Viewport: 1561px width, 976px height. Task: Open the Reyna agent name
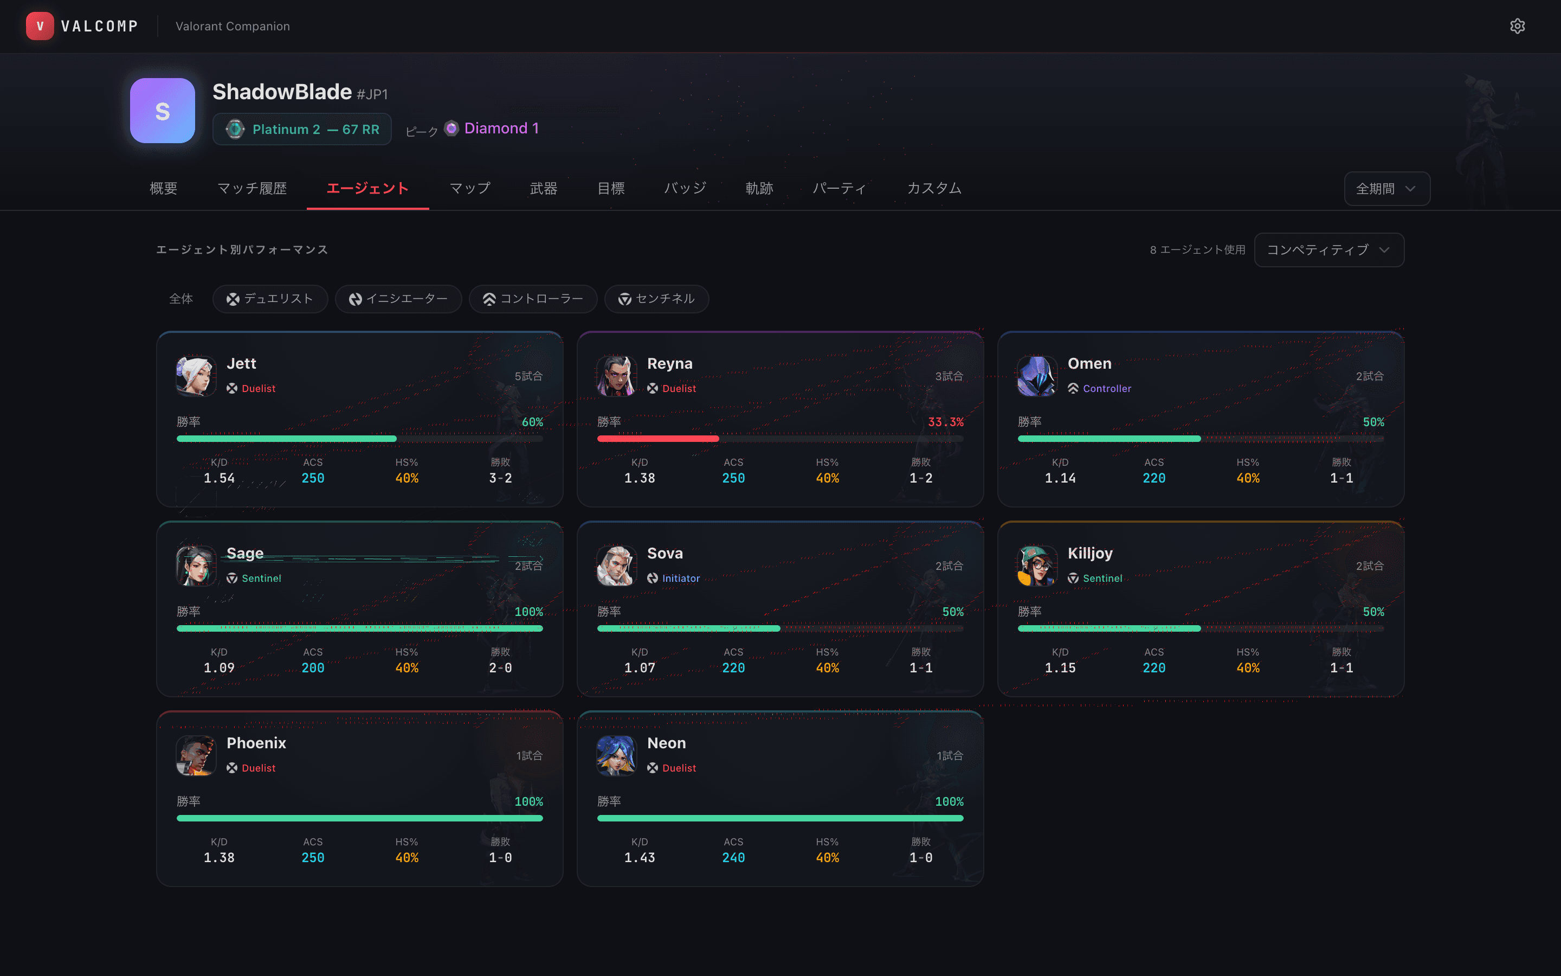[670, 363]
